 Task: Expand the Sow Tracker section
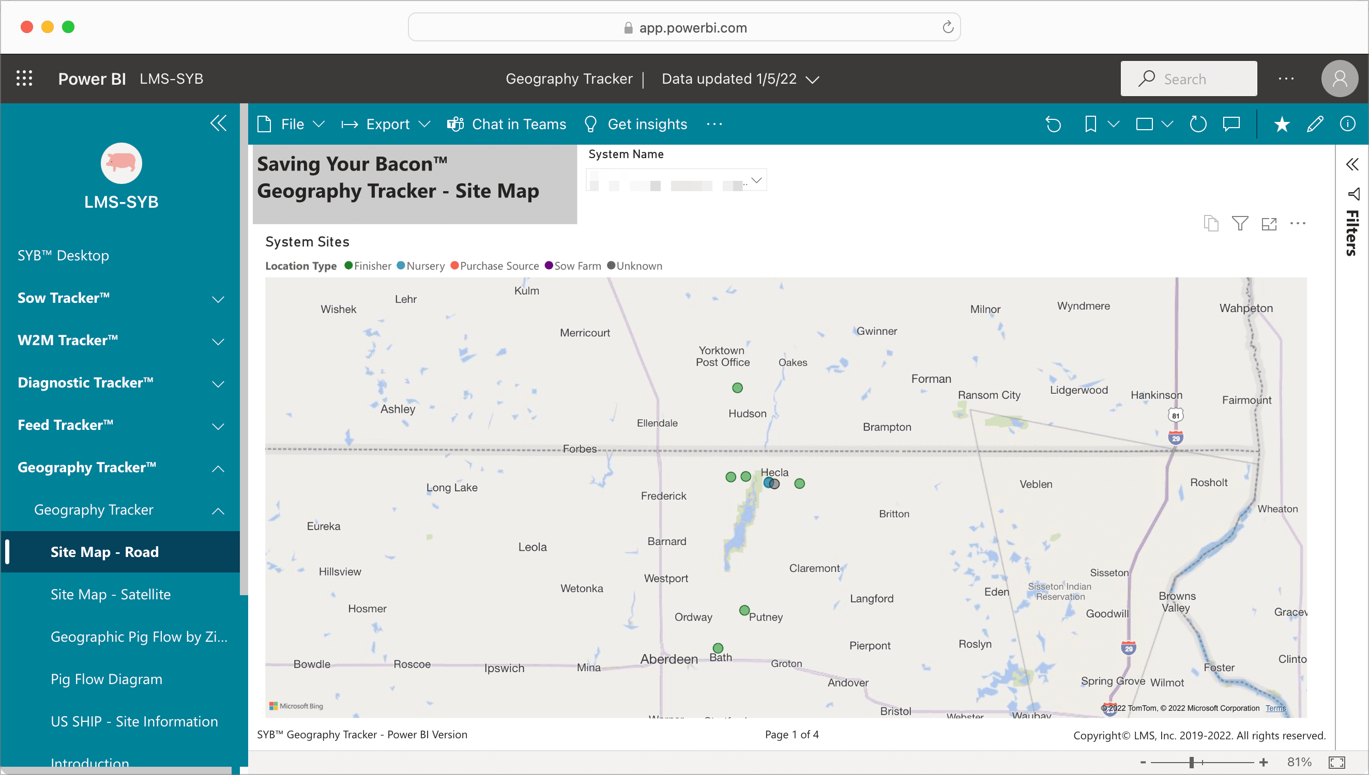(218, 299)
